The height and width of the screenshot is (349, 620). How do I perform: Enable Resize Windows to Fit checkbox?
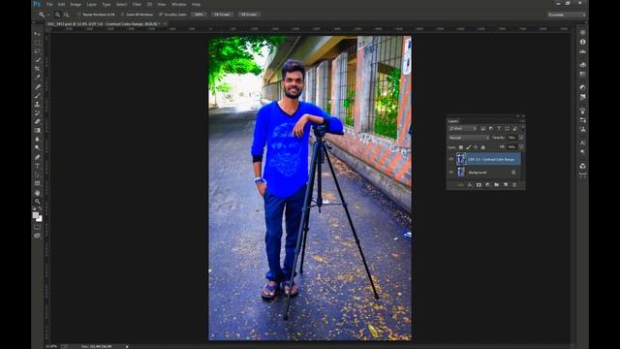[x=79, y=15]
